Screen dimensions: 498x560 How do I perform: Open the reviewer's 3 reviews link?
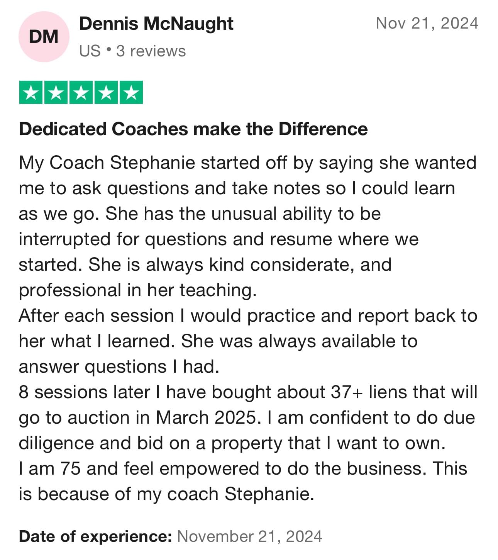coord(151,51)
